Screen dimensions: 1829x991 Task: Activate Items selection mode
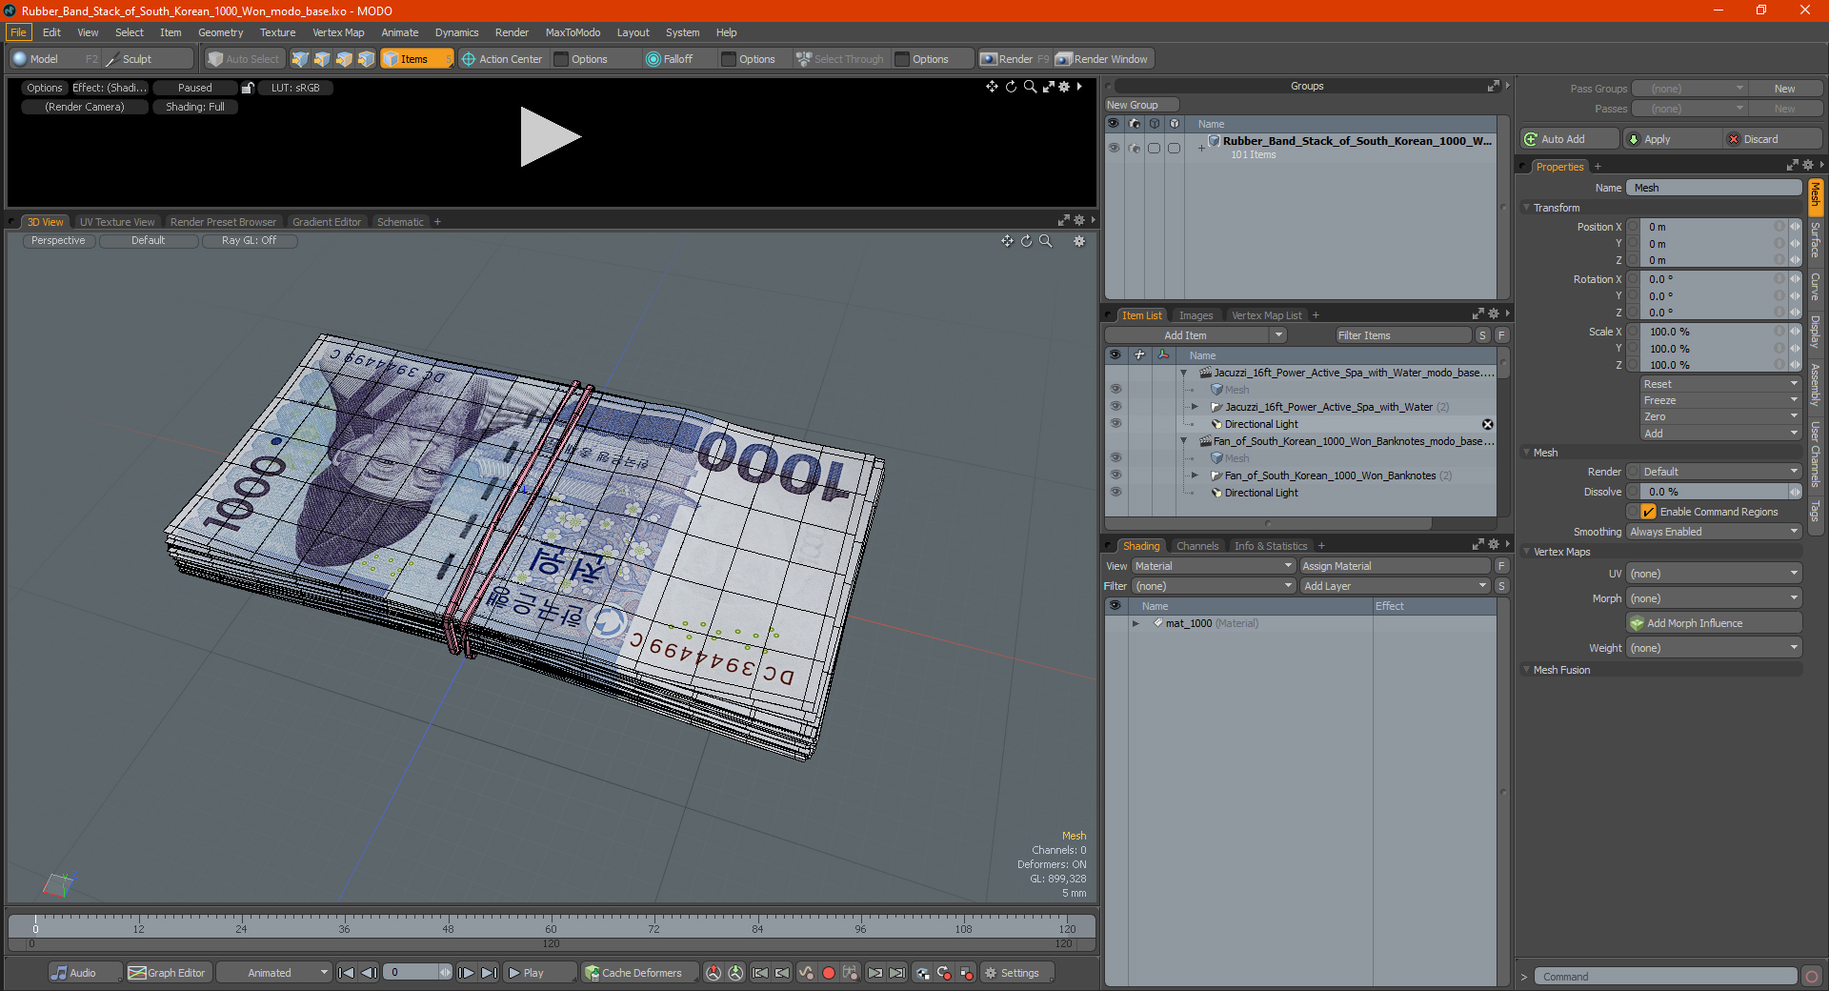click(x=416, y=59)
